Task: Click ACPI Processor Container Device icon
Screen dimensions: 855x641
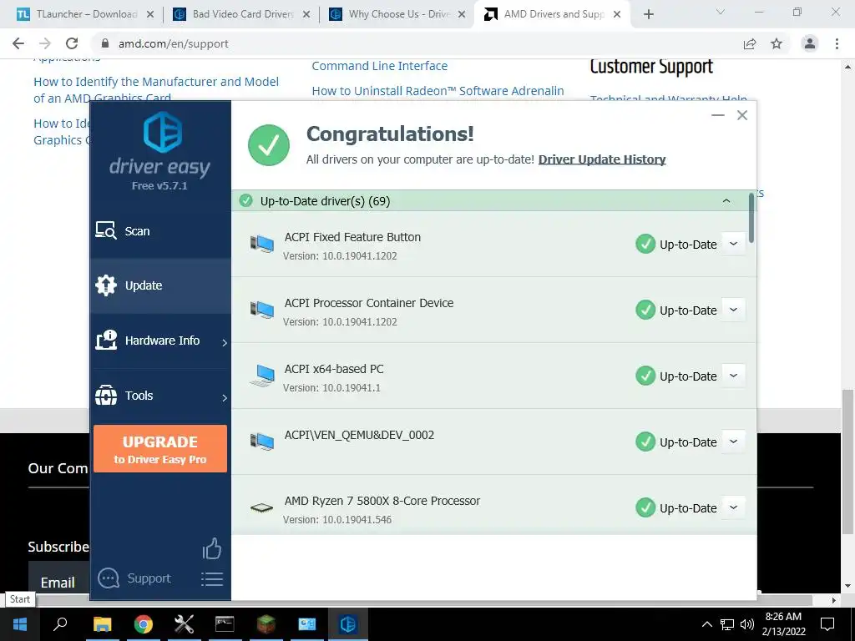Action: (x=262, y=310)
